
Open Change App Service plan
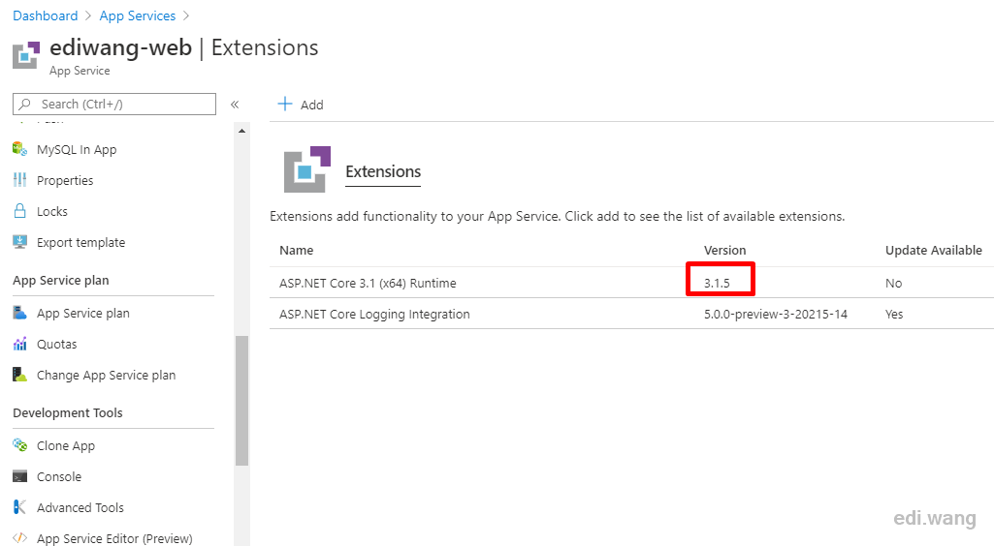coord(106,376)
